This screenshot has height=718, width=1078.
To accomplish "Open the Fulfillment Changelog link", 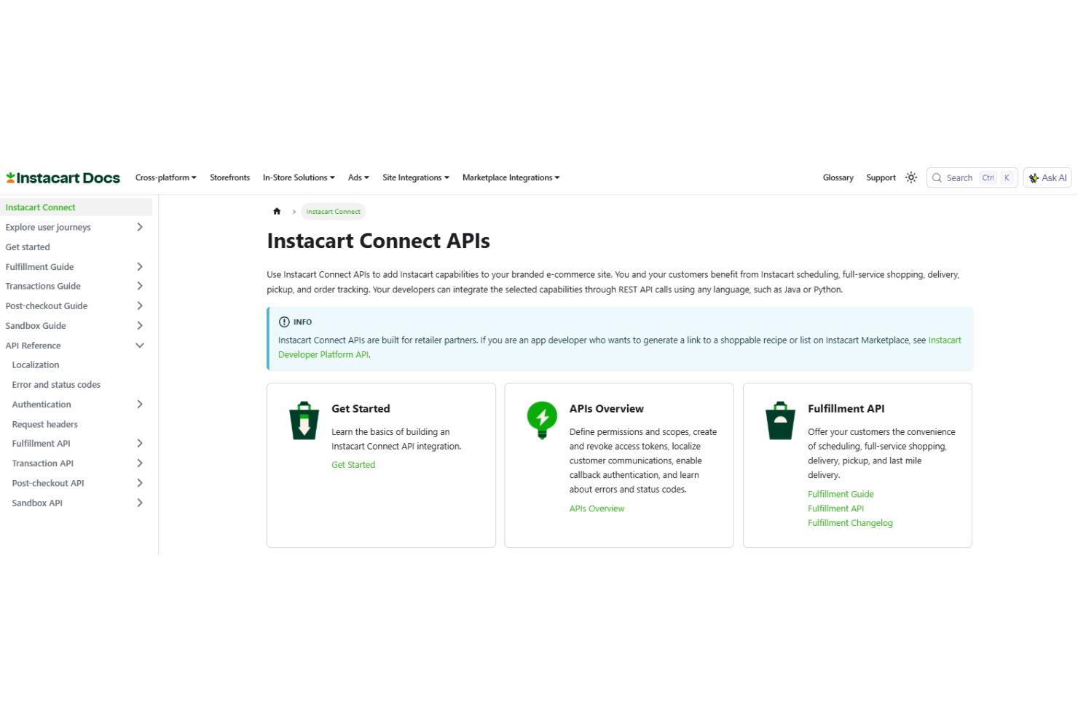I will point(850,523).
